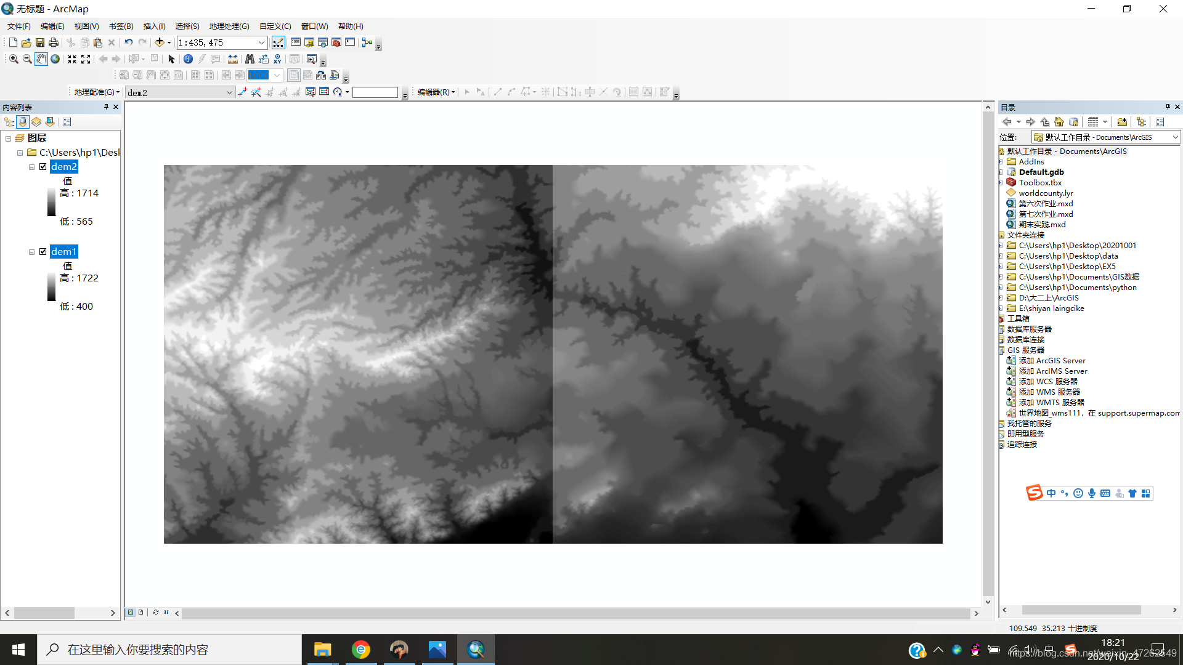
Task: Click the Add Data button
Action: pyautogui.click(x=159, y=42)
